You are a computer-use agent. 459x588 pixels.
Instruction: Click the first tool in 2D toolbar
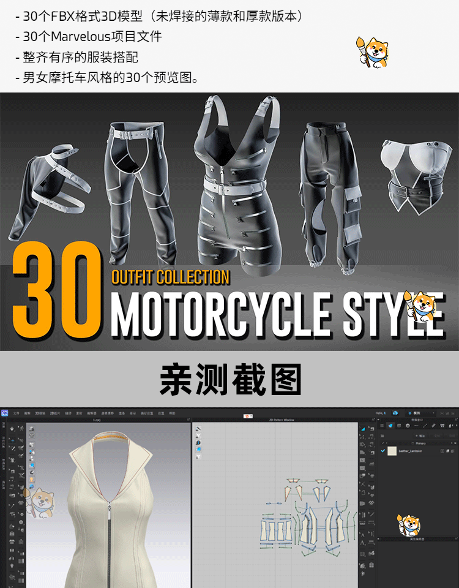(x=362, y=428)
